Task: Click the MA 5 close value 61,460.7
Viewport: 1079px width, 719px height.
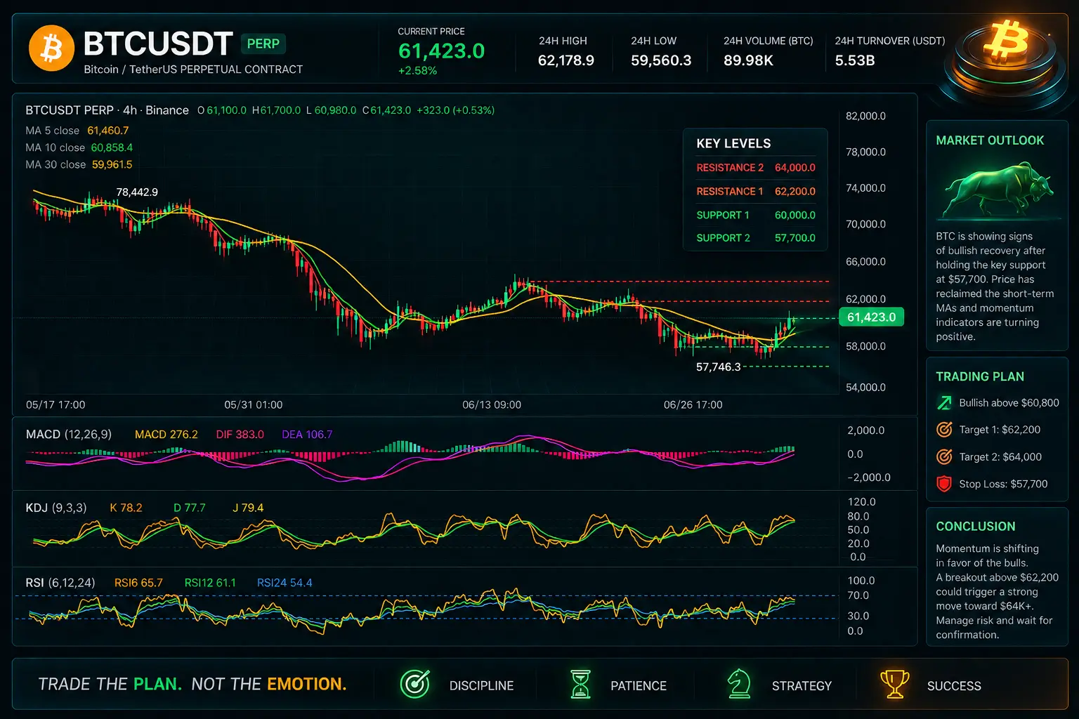Action: [x=108, y=131]
